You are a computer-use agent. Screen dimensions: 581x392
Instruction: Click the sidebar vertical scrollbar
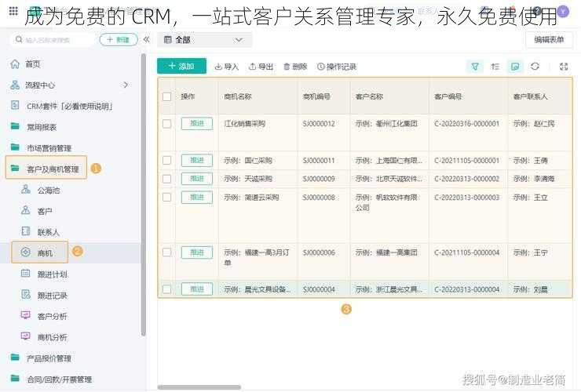tap(144, 195)
